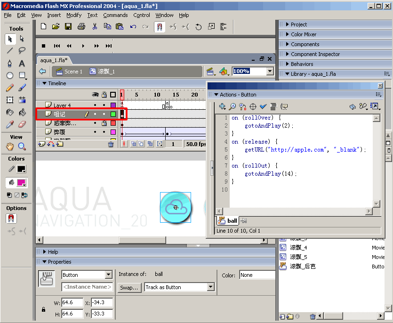Viewport: 393px width, 323px height.
Task: Open the File menu
Action: [8, 15]
